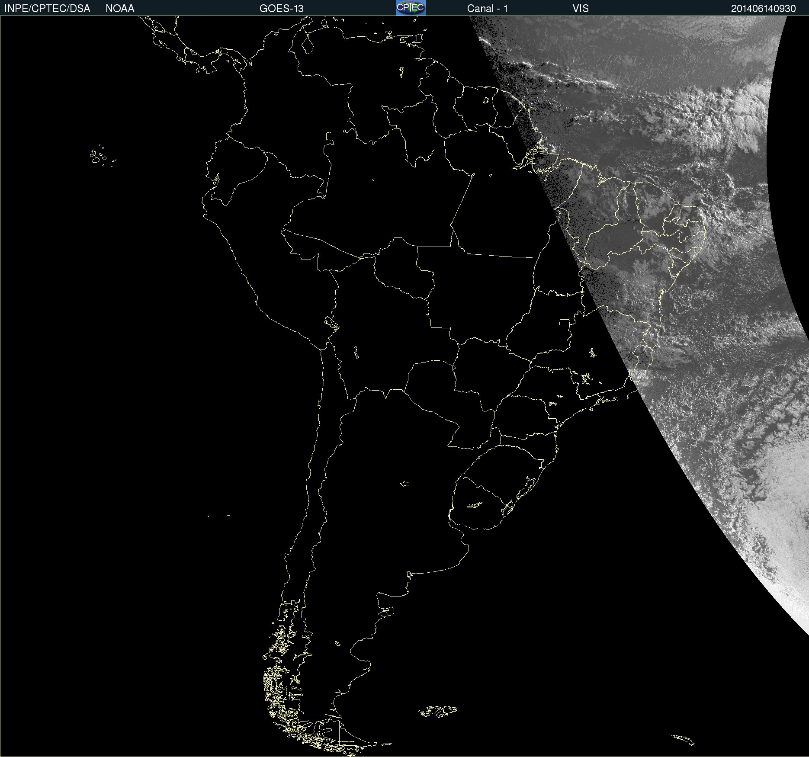
Task: Click the CPTEC logo in the header
Action: [411, 8]
